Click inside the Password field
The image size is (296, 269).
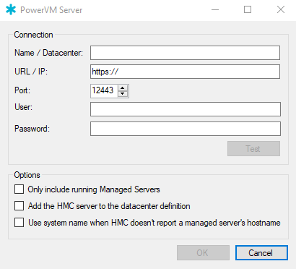click(186, 129)
